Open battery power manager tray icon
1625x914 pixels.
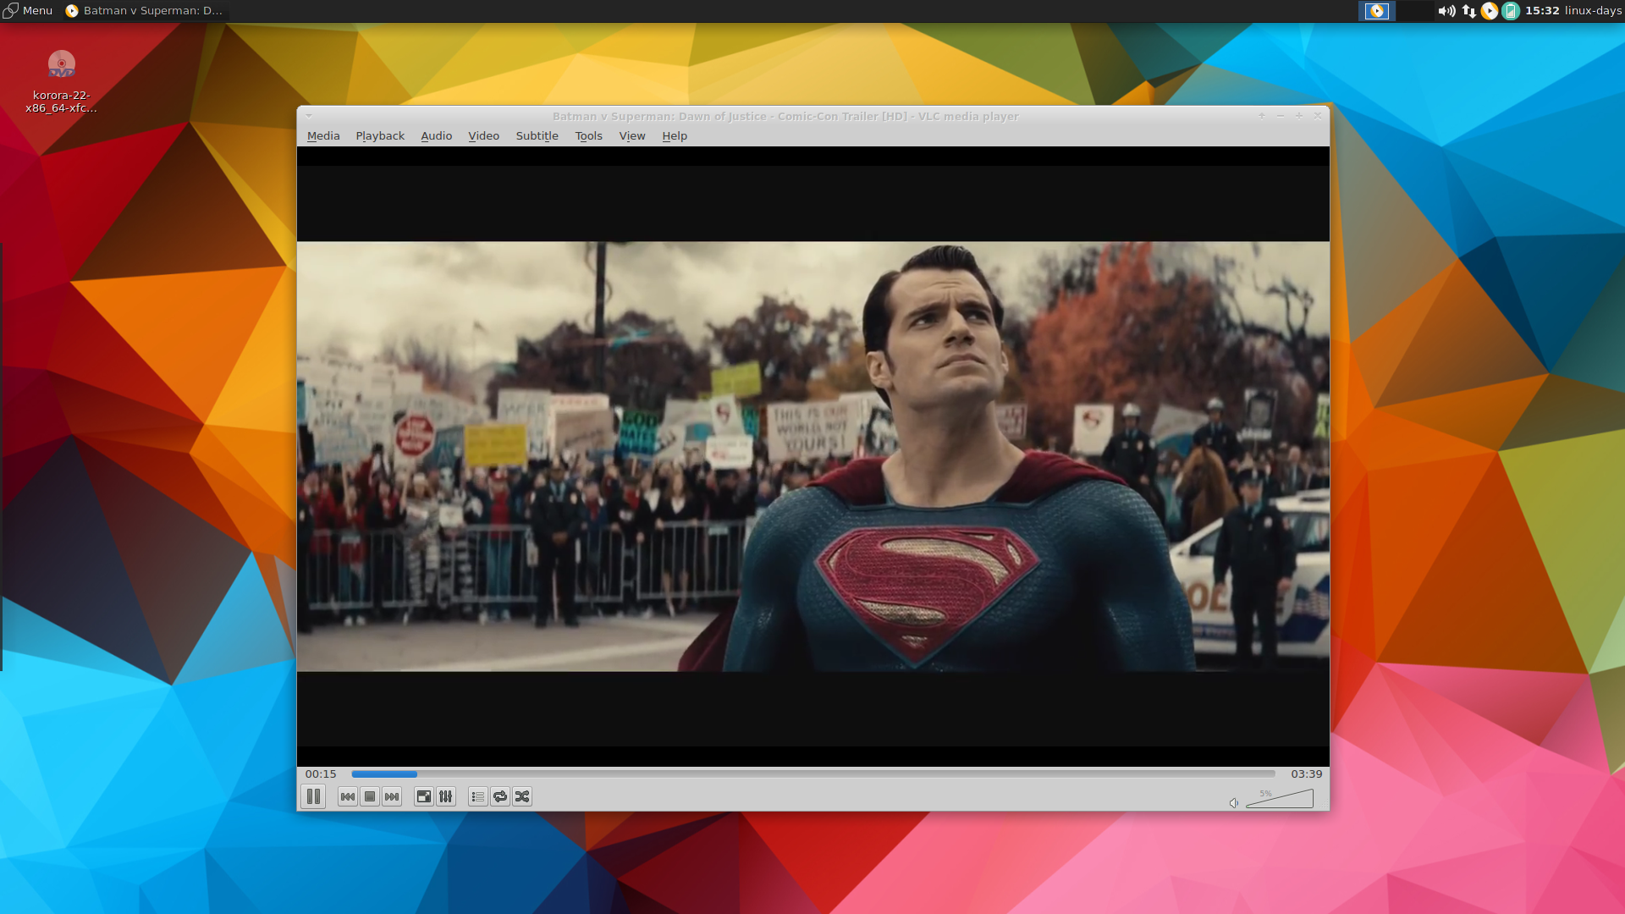click(1511, 11)
